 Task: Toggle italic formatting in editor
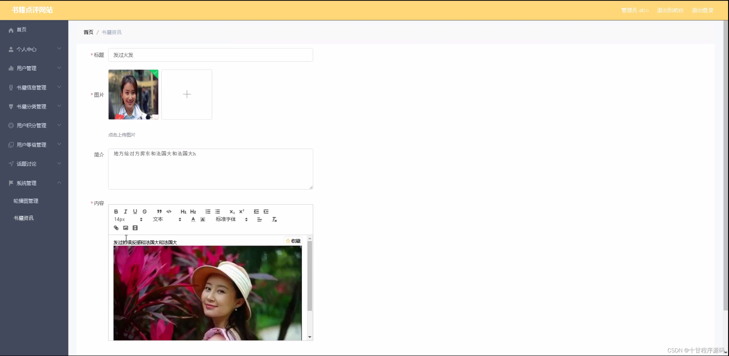pyautogui.click(x=125, y=212)
